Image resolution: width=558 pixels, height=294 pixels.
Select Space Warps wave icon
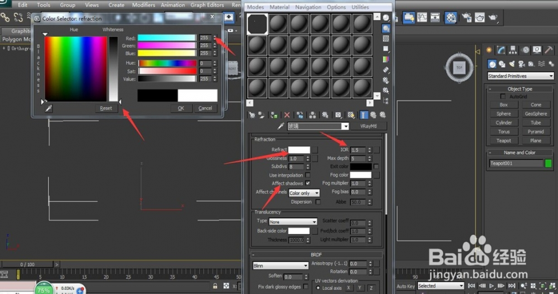point(542,64)
